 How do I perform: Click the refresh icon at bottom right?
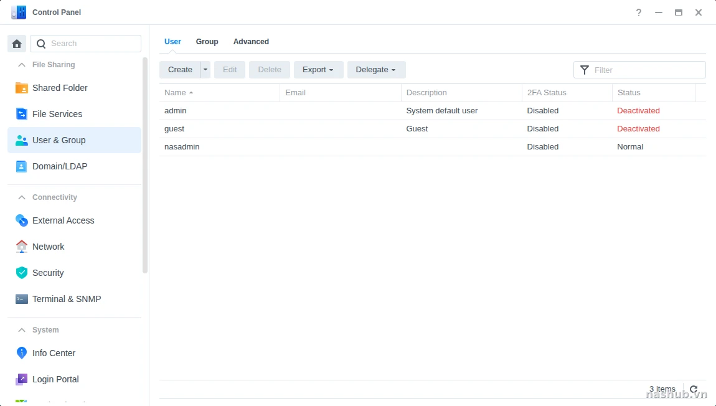pyautogui.click(x=694, y=389)
